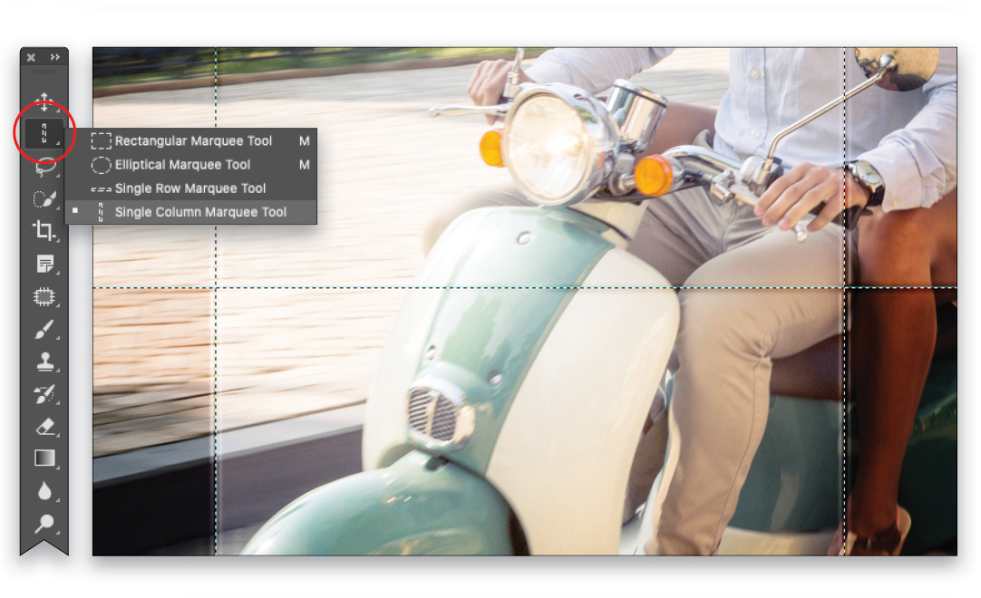Expand the toolbar using the double-arrow chevron

tap(56, 56)
